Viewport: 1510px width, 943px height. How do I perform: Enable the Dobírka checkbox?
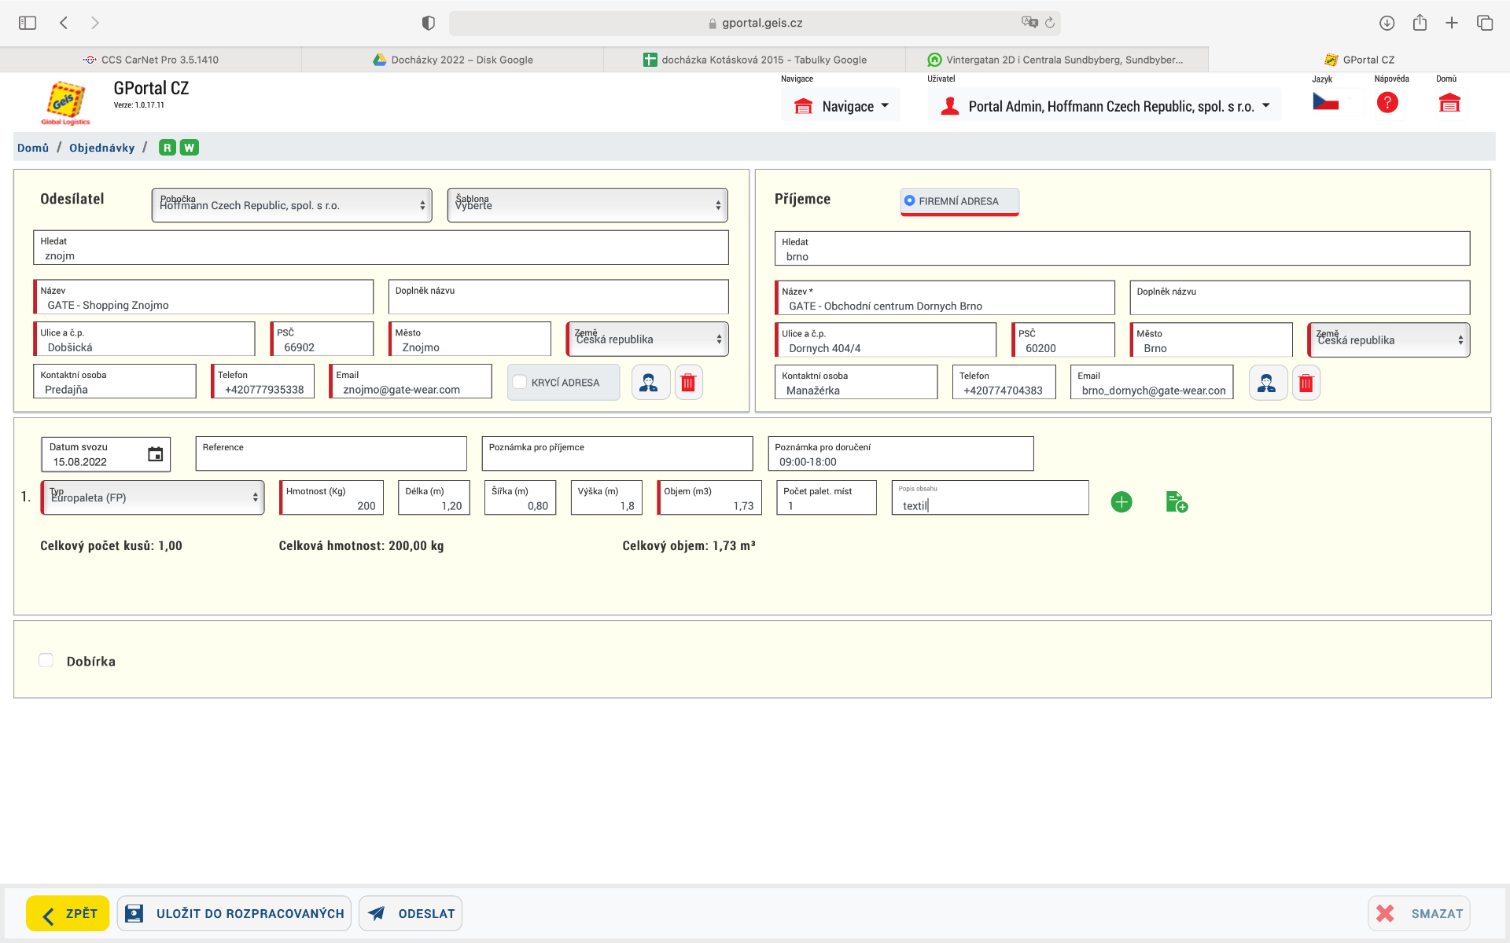coord(46,661)
